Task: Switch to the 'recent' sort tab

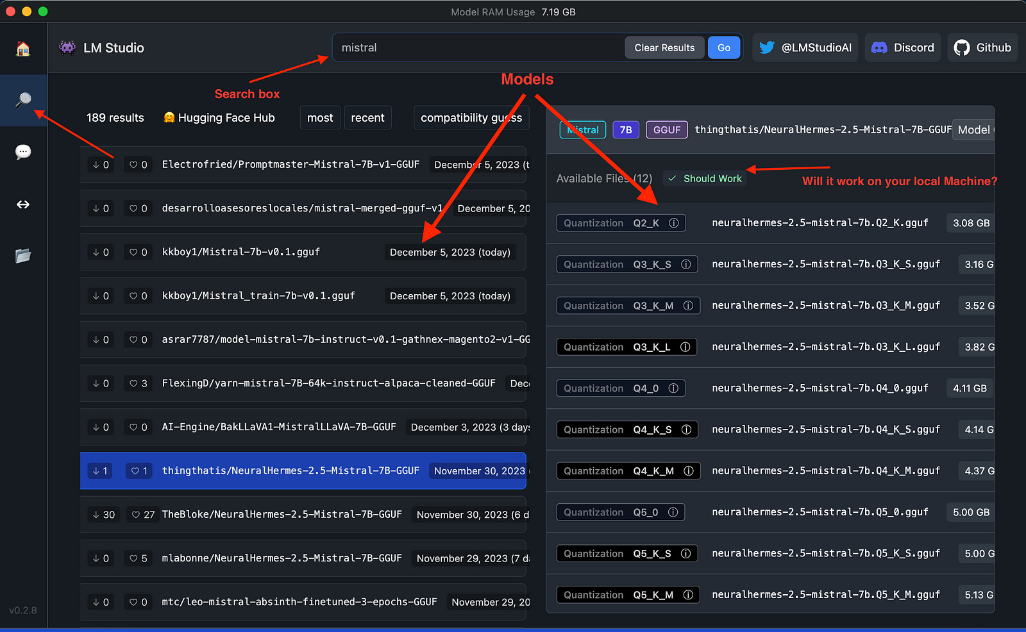Action: (367, 117)
